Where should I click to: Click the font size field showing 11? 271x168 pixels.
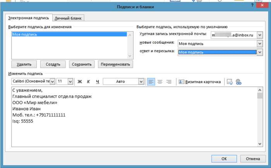pos(62,81)
